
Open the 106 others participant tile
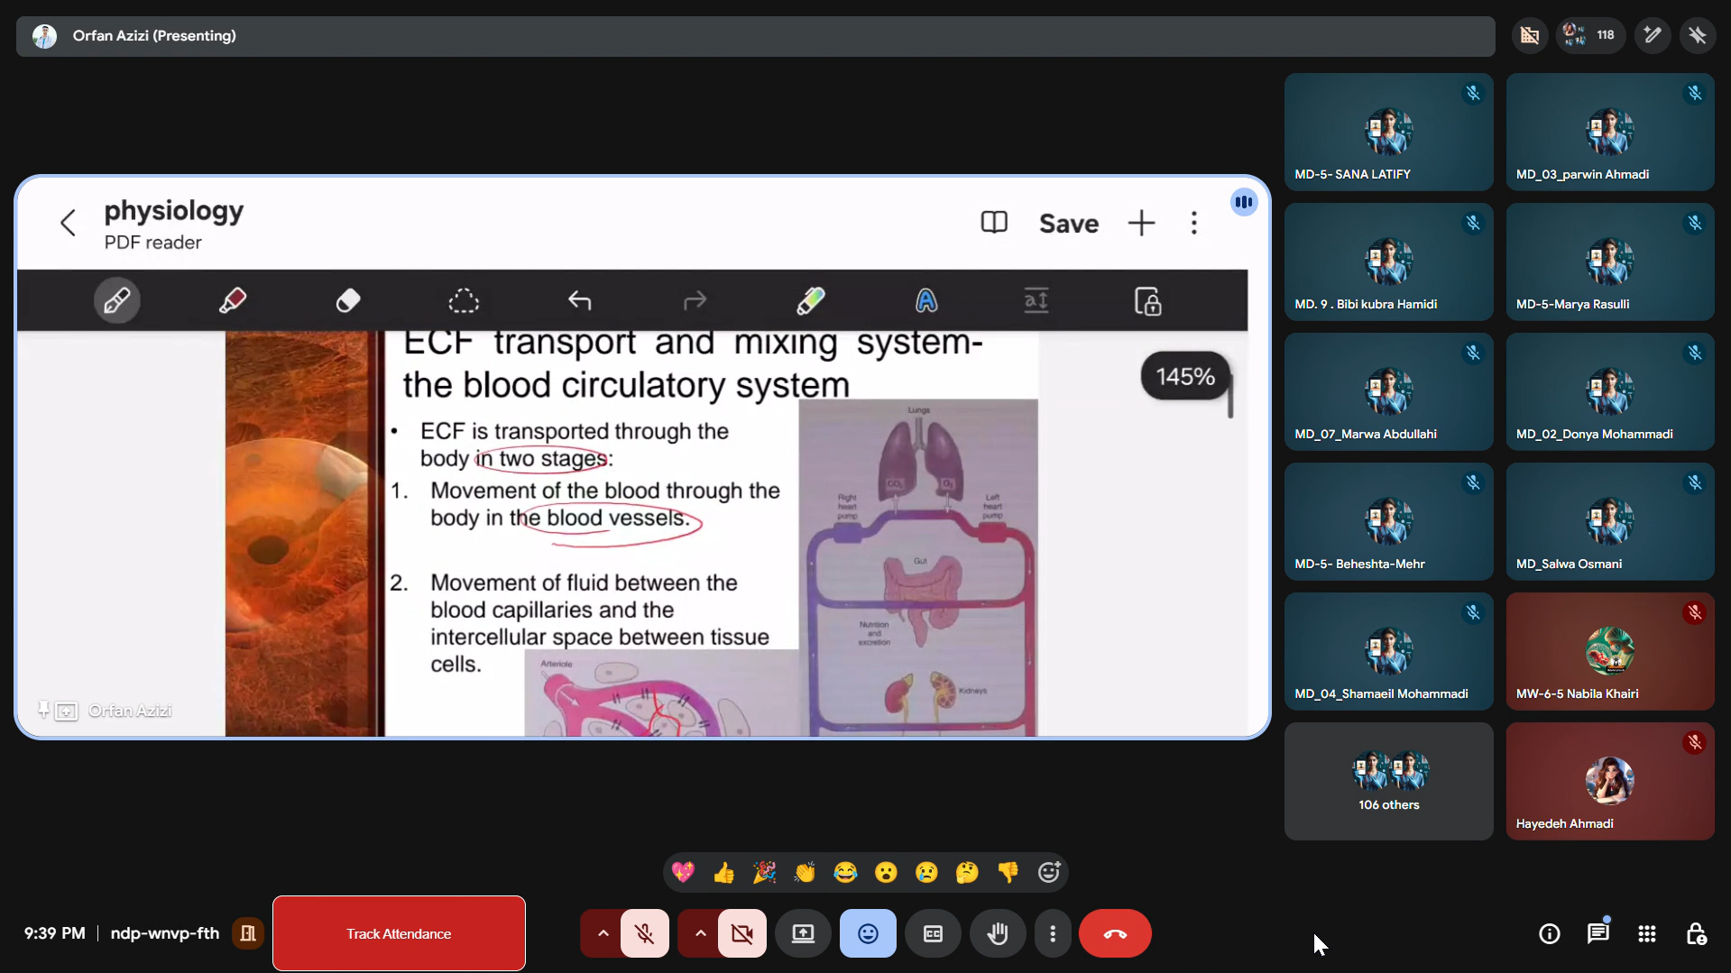pyautogui.click(x=1388, y=781)
